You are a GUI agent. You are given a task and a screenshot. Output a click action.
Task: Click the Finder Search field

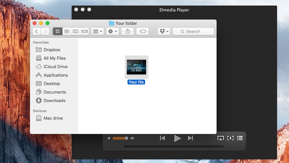[193, 31]
